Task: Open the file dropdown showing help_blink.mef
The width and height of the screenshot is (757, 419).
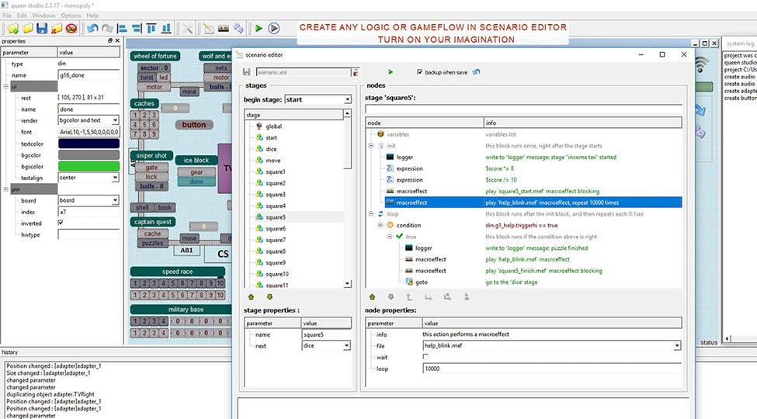Action: 676,345
